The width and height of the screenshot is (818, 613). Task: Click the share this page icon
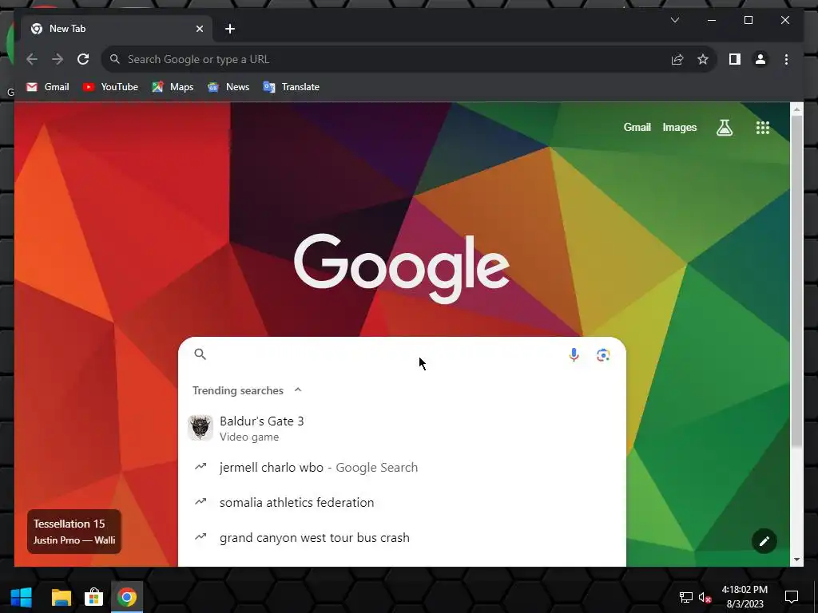tap(677, 59)
